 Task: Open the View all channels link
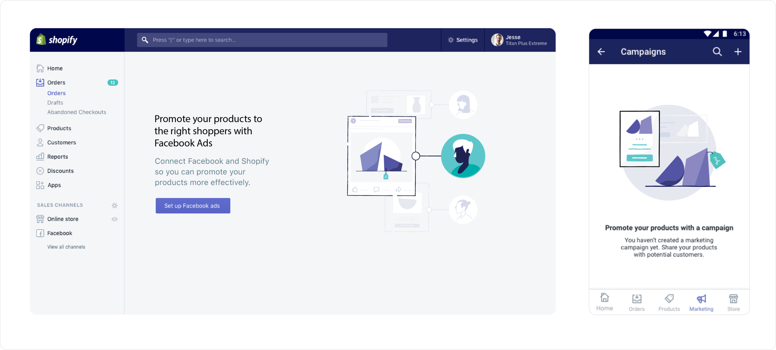[x=66, y=247]
